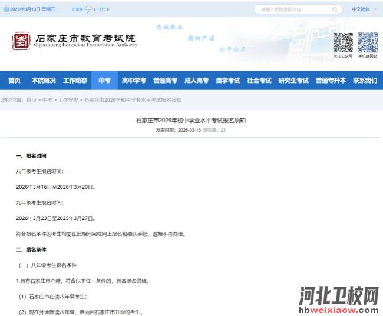The height and width of the screenshot is (316, 383).
Task: Click the search input field
Action: tap(292, 9)
